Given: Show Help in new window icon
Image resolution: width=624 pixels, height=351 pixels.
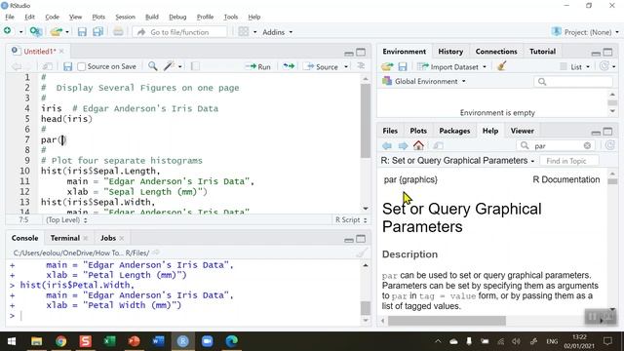Looking at the screenshot, I should coord(438,145).
